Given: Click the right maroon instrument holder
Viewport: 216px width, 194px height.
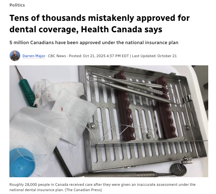Looking at the screenshot, I should click(x=165, y=107).
